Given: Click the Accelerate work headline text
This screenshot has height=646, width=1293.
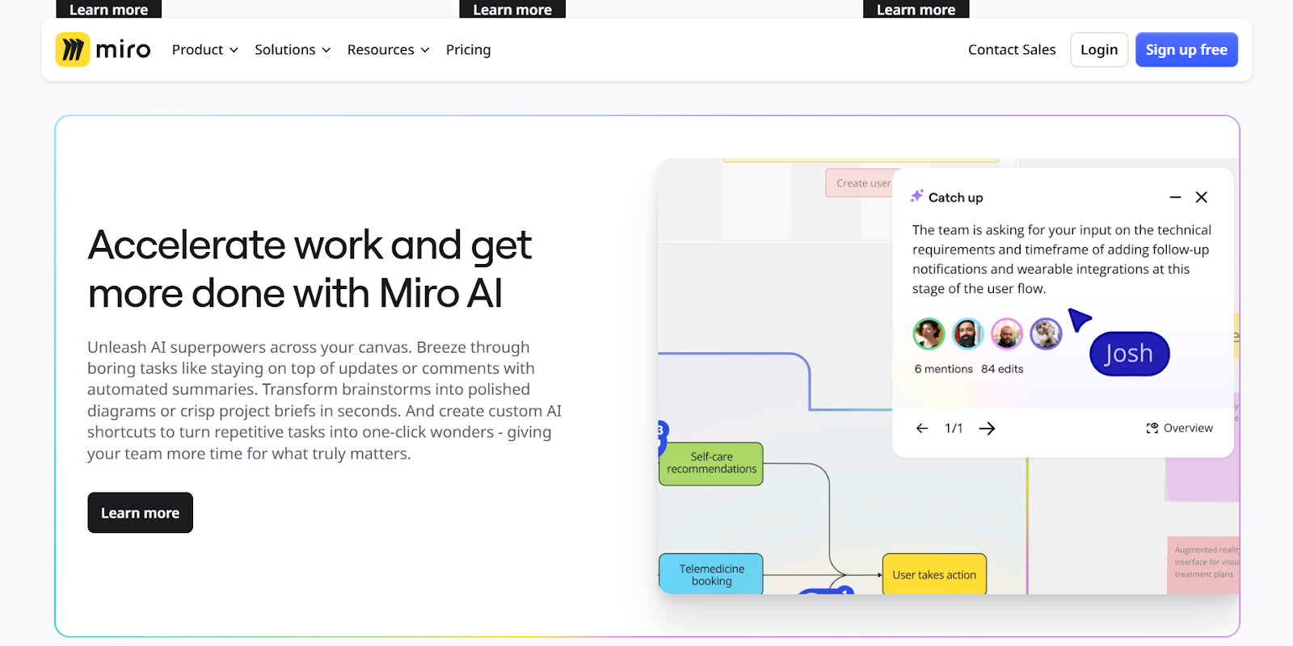Looking at the screenshot, I should (310, 269).
